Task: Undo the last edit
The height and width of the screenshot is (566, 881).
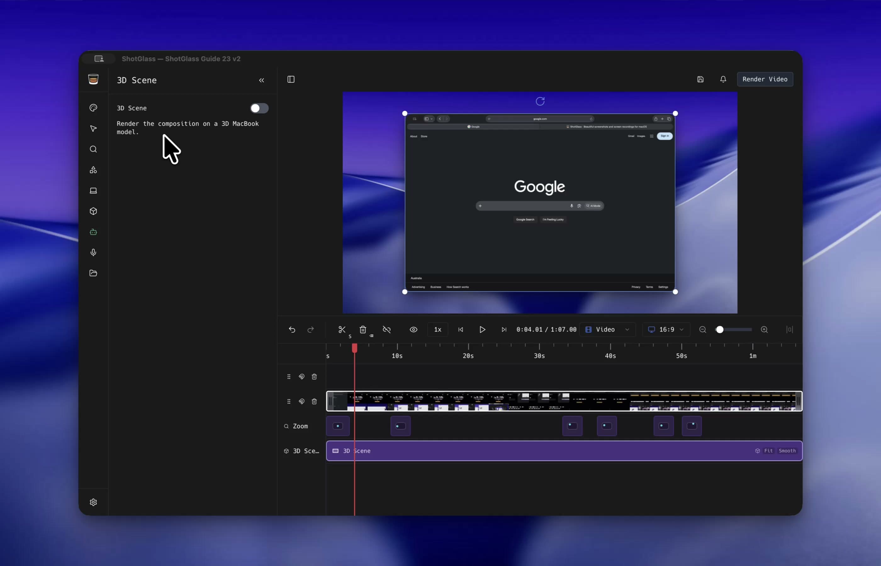Action: [292, 329]
